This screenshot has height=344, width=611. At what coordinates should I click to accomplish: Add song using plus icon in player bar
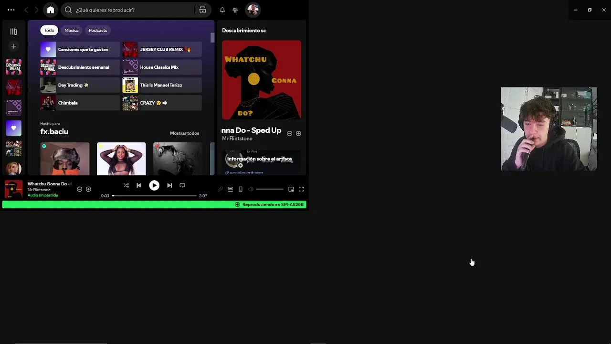tap(88, 189)
